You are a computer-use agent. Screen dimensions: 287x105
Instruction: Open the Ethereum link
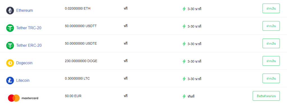tap(25, 10)
